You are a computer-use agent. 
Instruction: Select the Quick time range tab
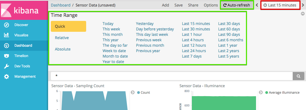[x=68, y=26]
